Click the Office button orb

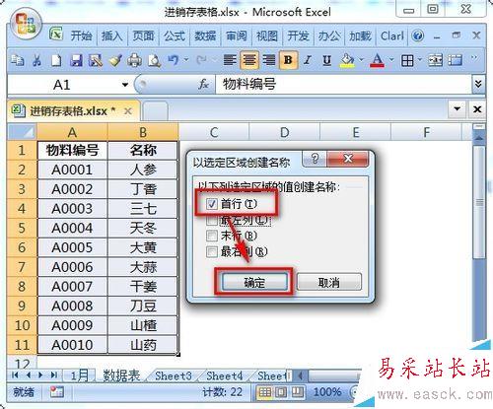click(x=26, y=24)
